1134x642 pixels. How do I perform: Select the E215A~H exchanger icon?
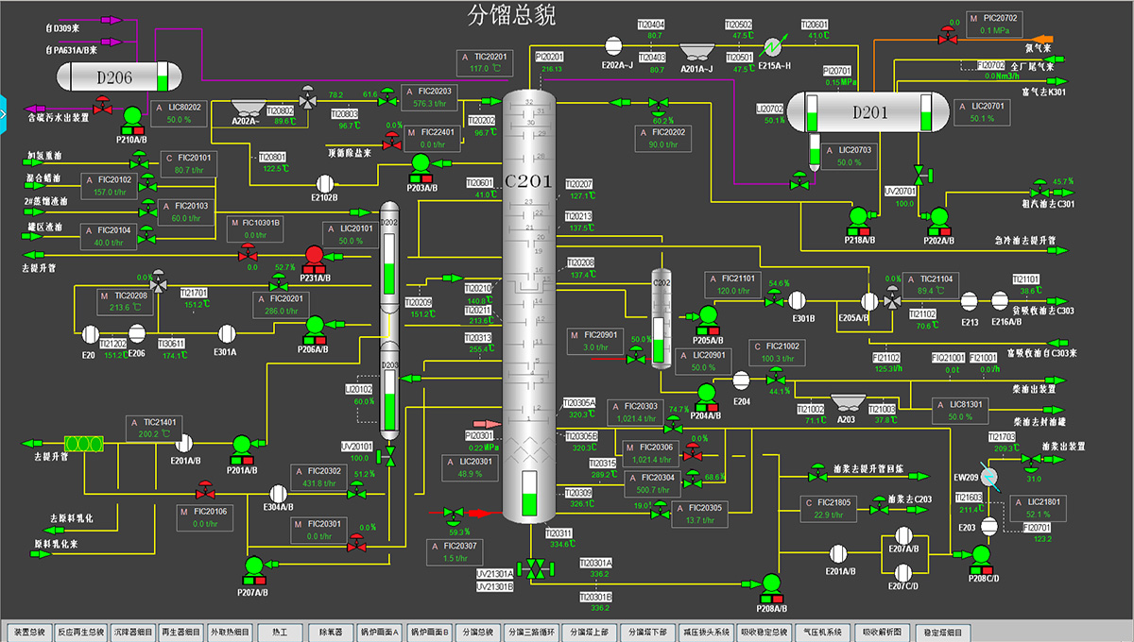click(775, 45)
